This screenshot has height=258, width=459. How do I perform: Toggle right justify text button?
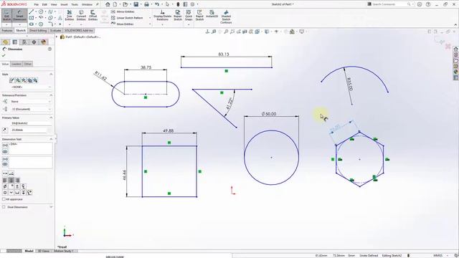17,180
